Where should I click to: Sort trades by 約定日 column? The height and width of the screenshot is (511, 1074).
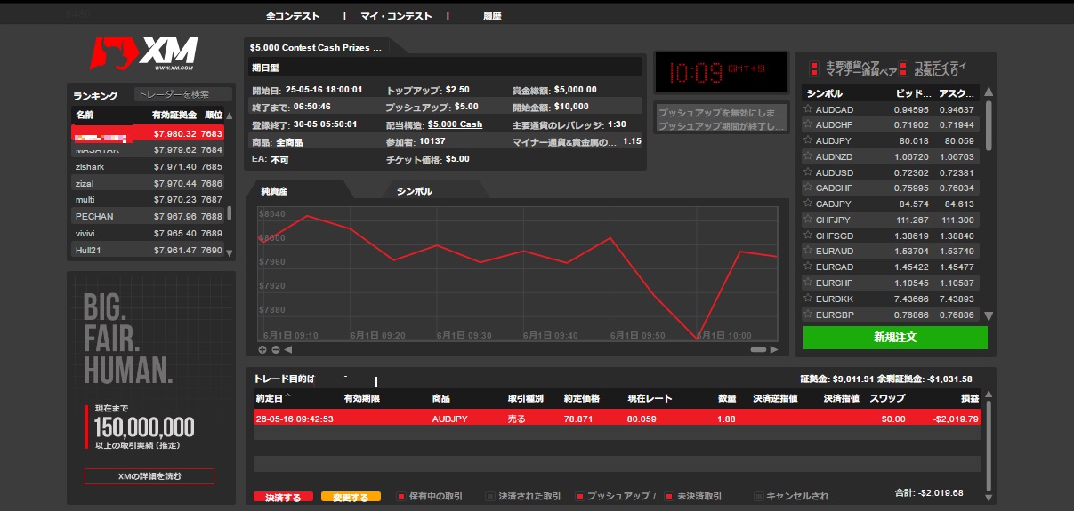[271, 398]
